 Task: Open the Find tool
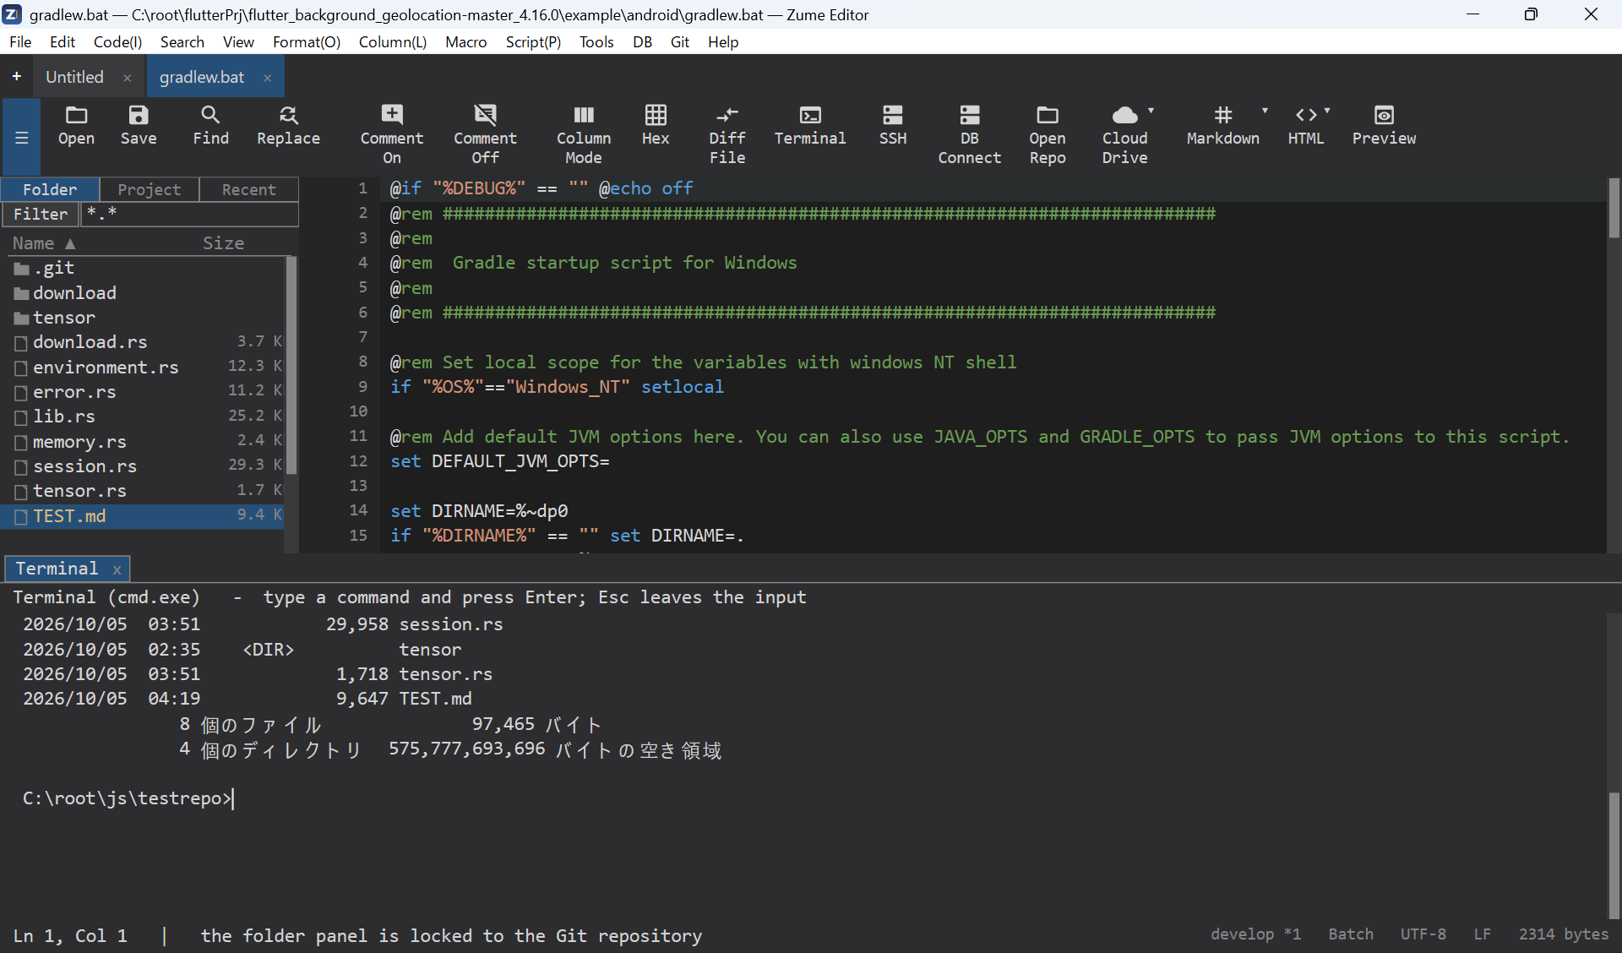[x=210, y=126]
